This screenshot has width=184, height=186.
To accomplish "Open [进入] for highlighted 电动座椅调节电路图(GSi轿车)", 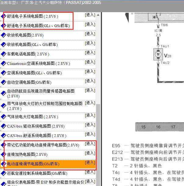I will pos(90,163).
